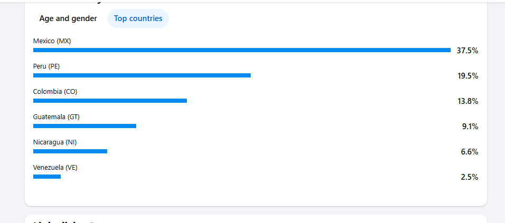Image resolution: width=505 pixels, height=223 pixels.
Task: Click the Guatemala blue progress bar
Action: 84,126
